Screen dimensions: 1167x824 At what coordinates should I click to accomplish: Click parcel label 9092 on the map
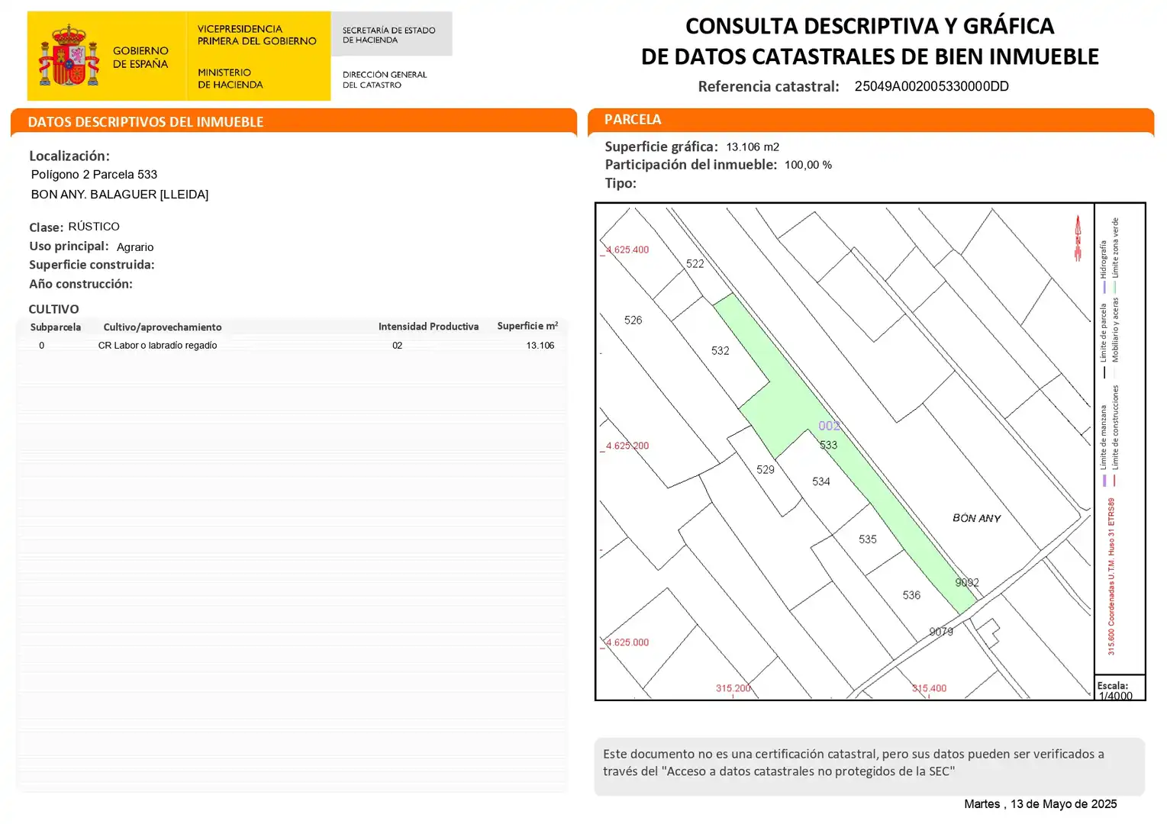click(x=967, y=583)
